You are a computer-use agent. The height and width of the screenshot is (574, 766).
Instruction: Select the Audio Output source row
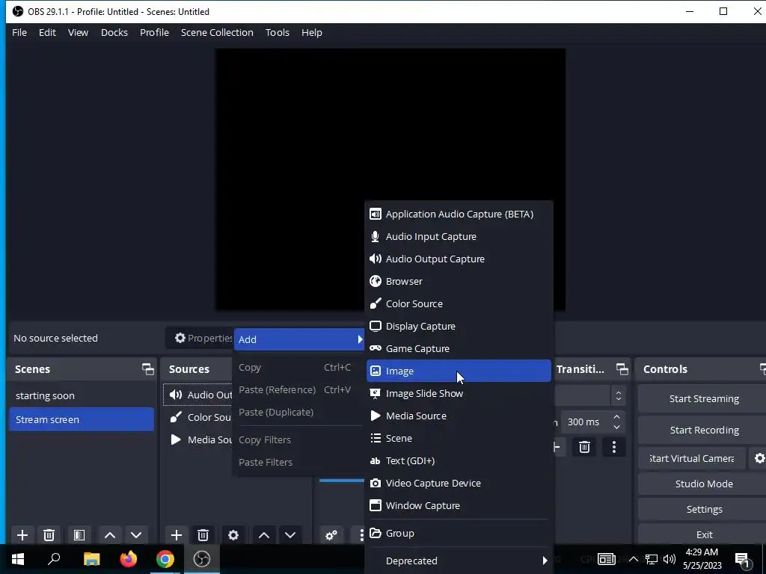pyautogui.click(x=198, y=395)
